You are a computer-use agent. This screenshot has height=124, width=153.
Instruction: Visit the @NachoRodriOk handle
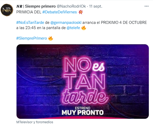pyautogui.click(x=71, y=6)
